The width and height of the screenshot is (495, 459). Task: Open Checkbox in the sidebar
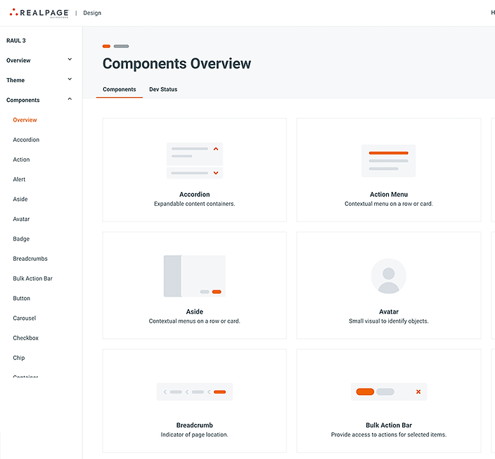(x=25, y=338)
